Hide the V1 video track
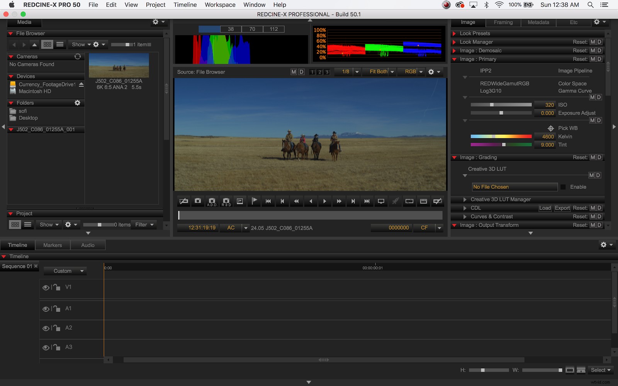The height and width of the screenshot is (386, 618). coord(46,287)
